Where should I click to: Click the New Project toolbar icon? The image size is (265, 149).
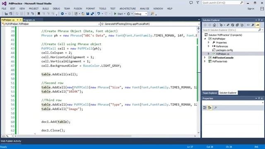(x=76, y=14)
